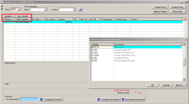Click the Documento DocuWare arrow icon
The height and width of the screenshot is (104, 189).
click(123, 99)
